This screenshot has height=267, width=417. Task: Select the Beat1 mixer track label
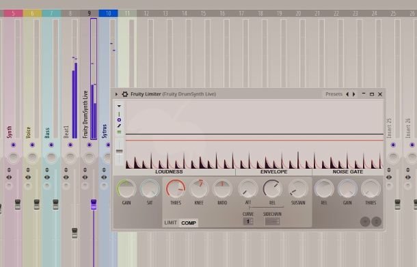(x=66, y=132)
